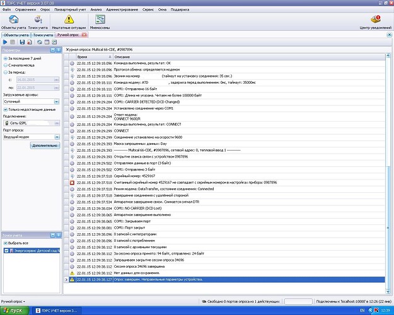Pin the Точки учета side panel
The height and width of the screenshot is (315, 394).
click(x=59, y=235)
